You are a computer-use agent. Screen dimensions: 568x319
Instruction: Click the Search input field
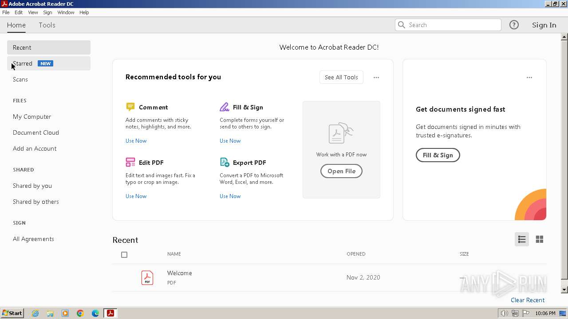click(448, 25)
